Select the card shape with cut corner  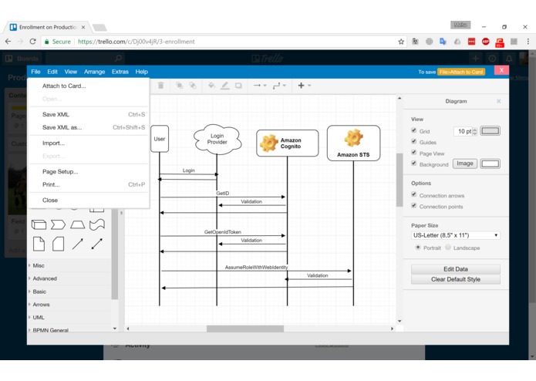coord(58,244)
